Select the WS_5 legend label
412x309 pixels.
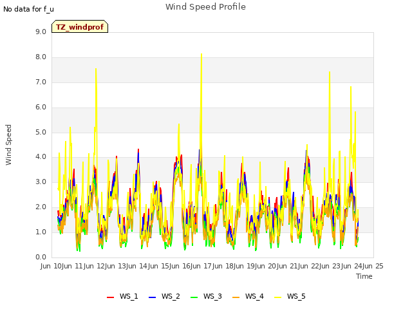296,296
